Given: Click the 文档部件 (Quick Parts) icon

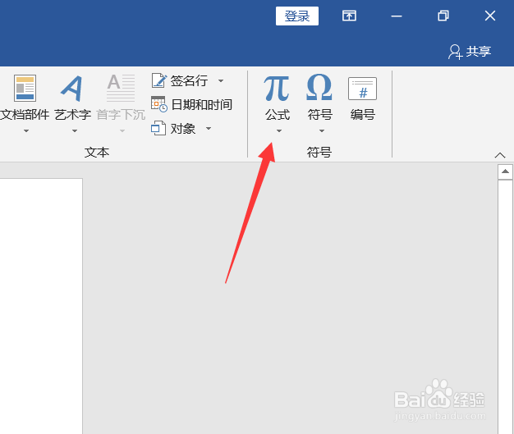Looking at the screenshot, I should tap(25, 88).
